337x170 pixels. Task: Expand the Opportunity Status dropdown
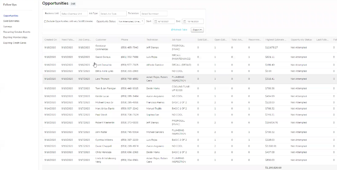point(131,22)
